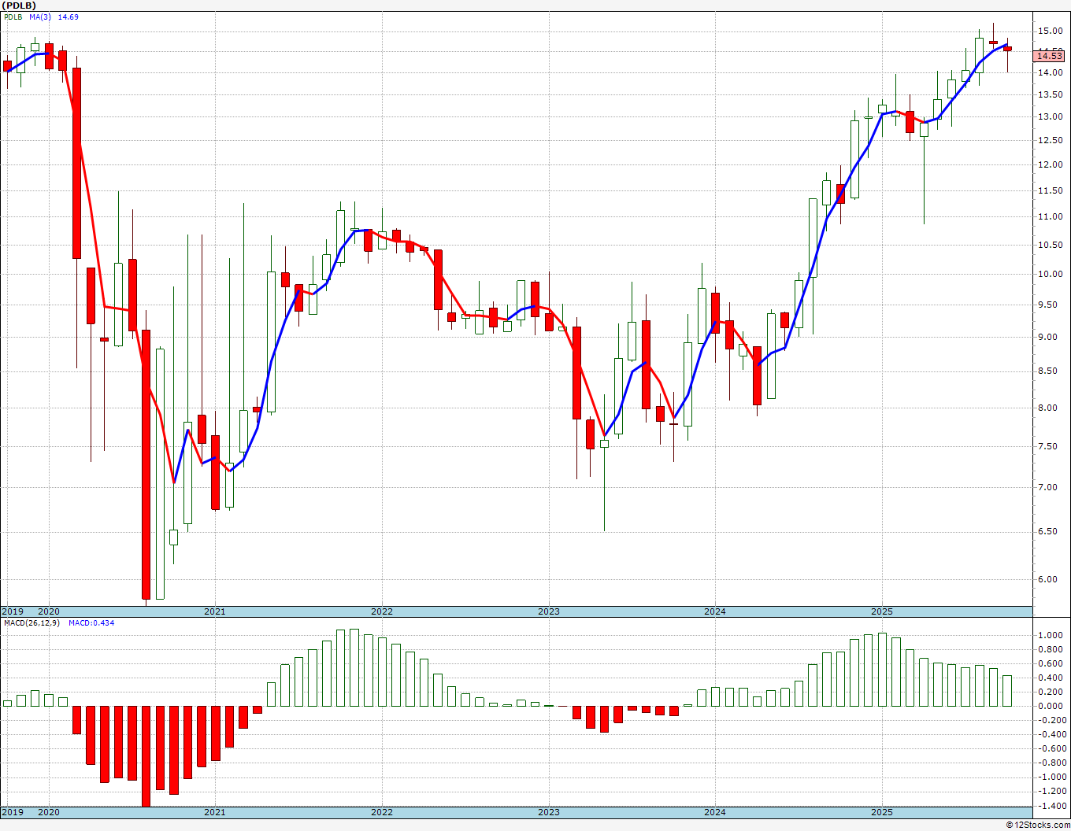1071x831 pixels.
Task: Click the MACD(26,12,9) label
Action: point(31,623)
